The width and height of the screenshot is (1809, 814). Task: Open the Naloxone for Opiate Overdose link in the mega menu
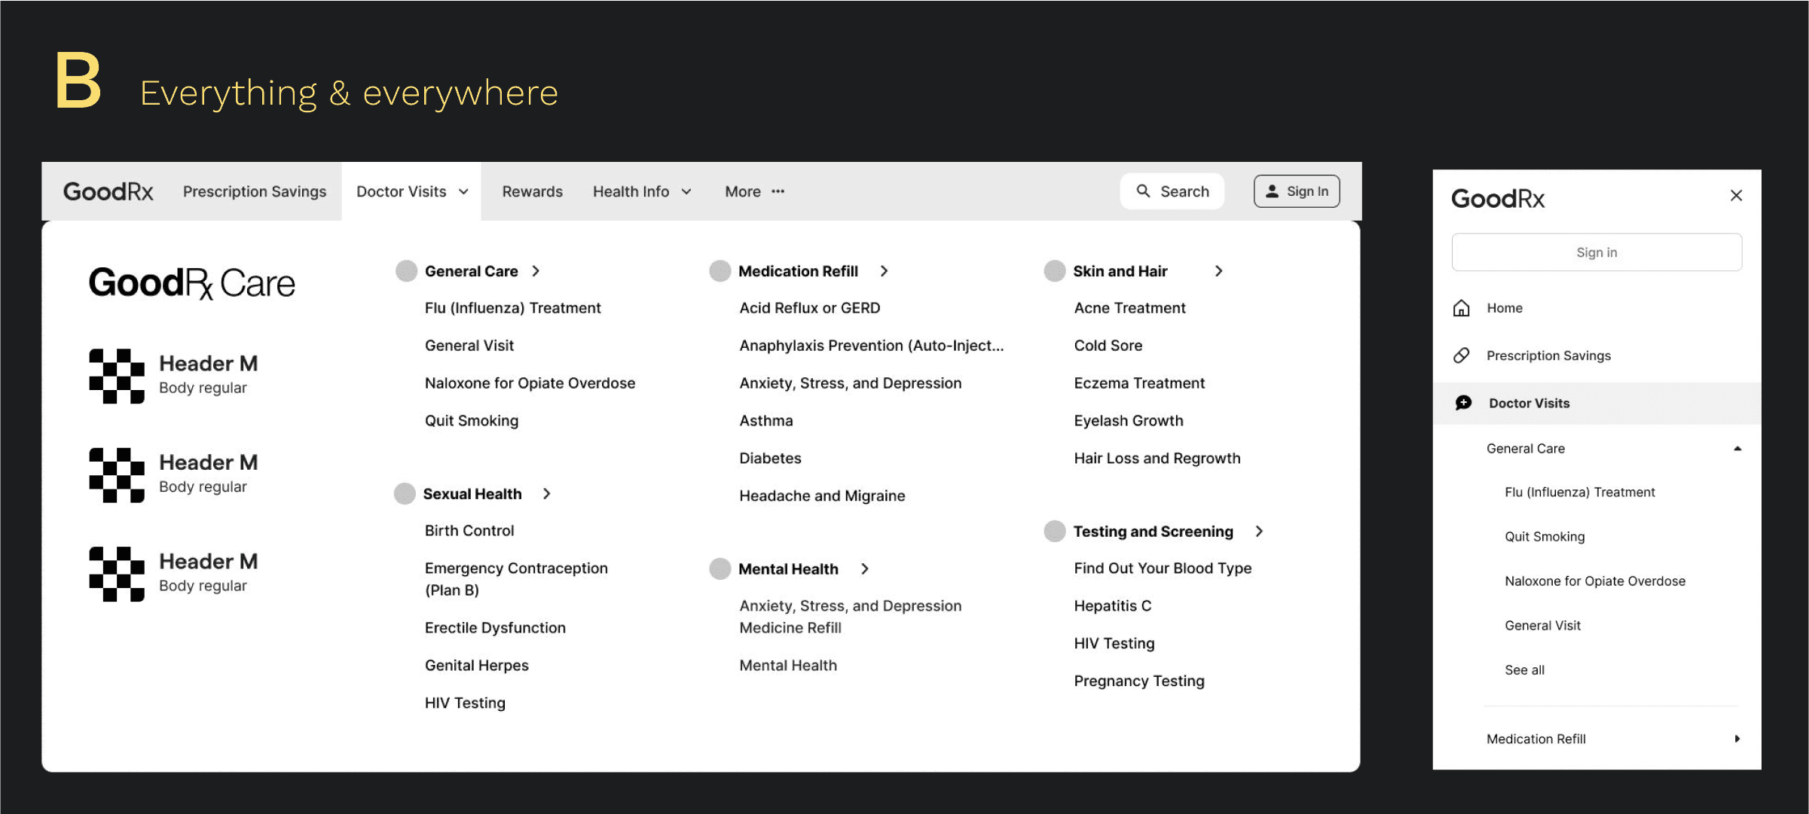coord(530,383)
